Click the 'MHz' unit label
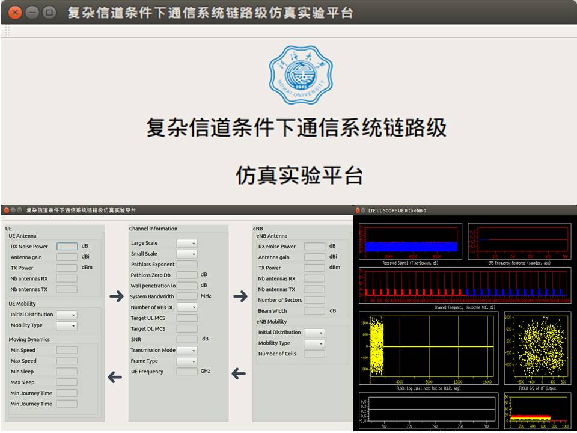577x433 pixels. 206,296
